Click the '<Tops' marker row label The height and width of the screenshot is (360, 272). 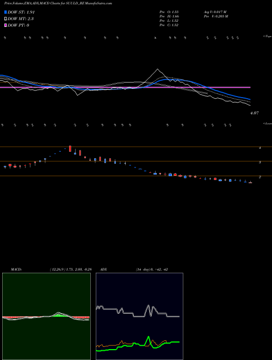tap(267, 37)
